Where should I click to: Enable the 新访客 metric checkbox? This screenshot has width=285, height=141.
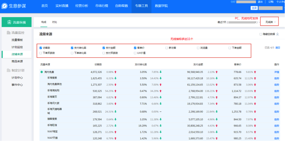(x=166, y=48)
